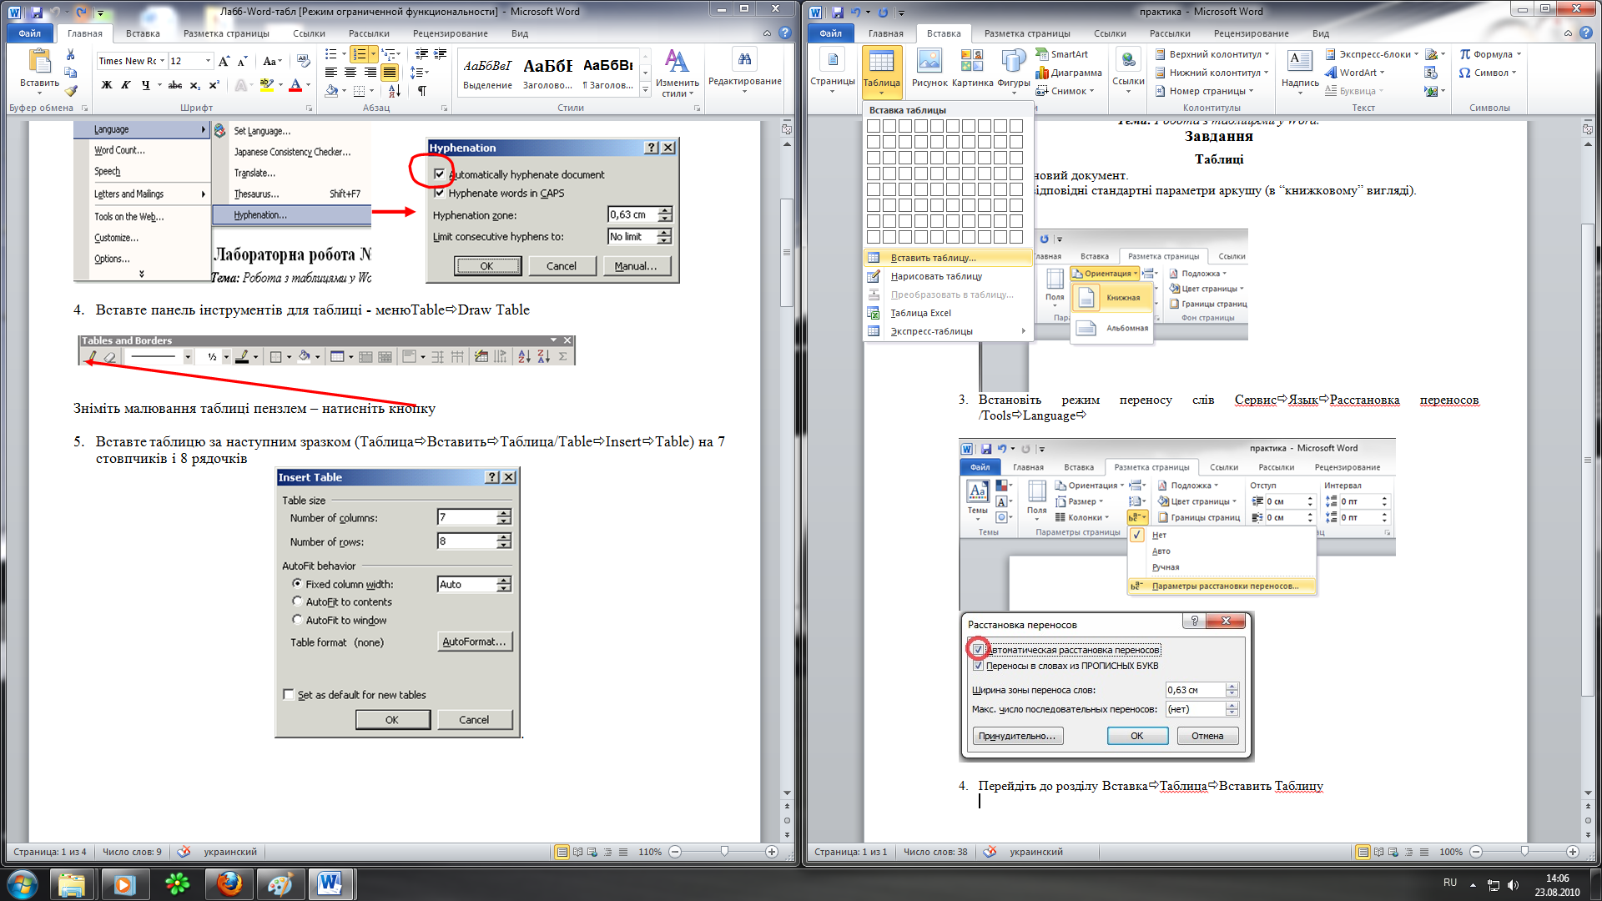Click the Align Right paragraph icon
Viewport: 1602px width, 901px height.
point(370,73)
